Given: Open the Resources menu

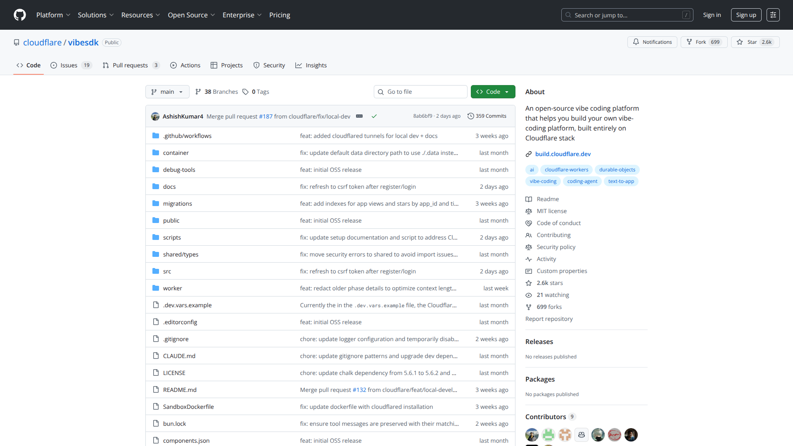Looking at the screenshot, I should (140, 15).
